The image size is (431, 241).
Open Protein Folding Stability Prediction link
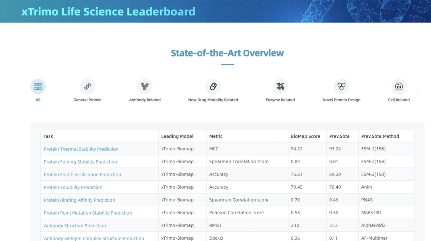click(x=80, y=162)
